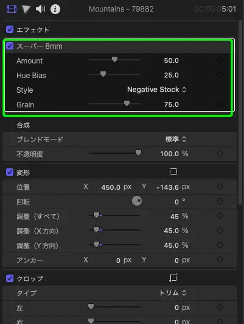Click the 回転 rotation dial
Image resolution: width=244 pixels, height=324 pixels.
137,201
